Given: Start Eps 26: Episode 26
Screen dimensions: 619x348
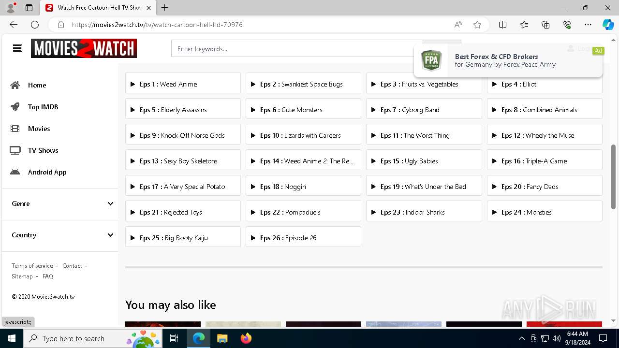Looking at the screenshot, I should pos(303,238).
